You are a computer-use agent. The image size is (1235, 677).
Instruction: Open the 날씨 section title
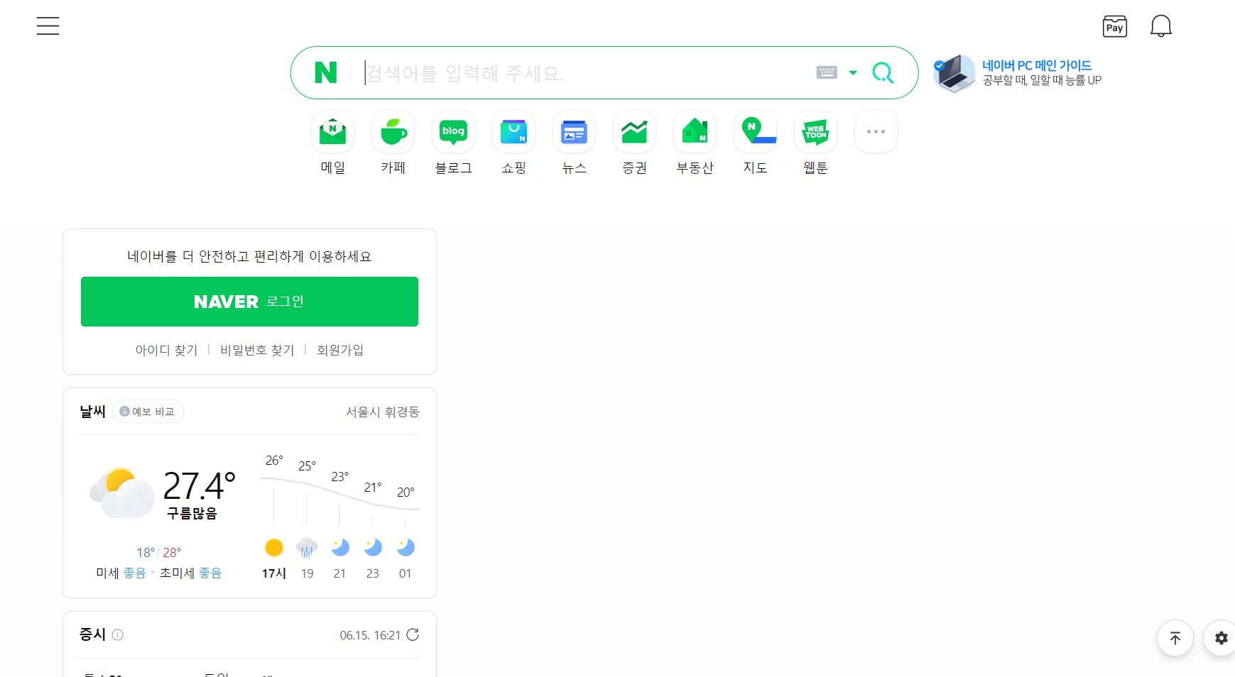(92, 412)
